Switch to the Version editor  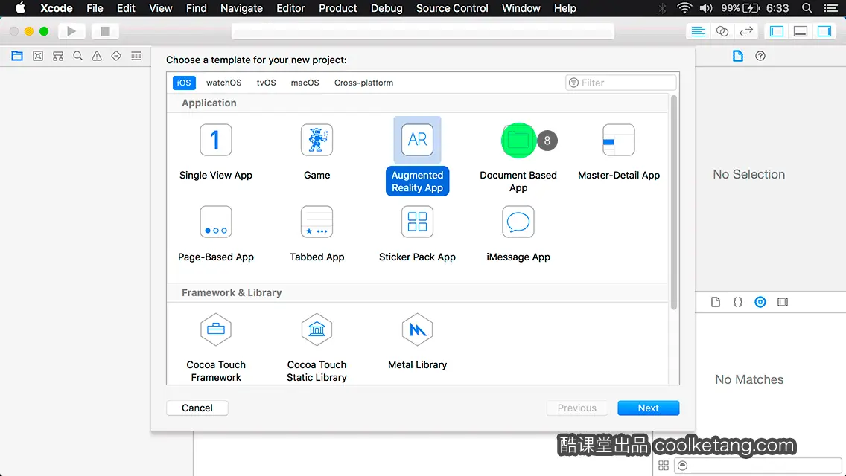(745, 31)
